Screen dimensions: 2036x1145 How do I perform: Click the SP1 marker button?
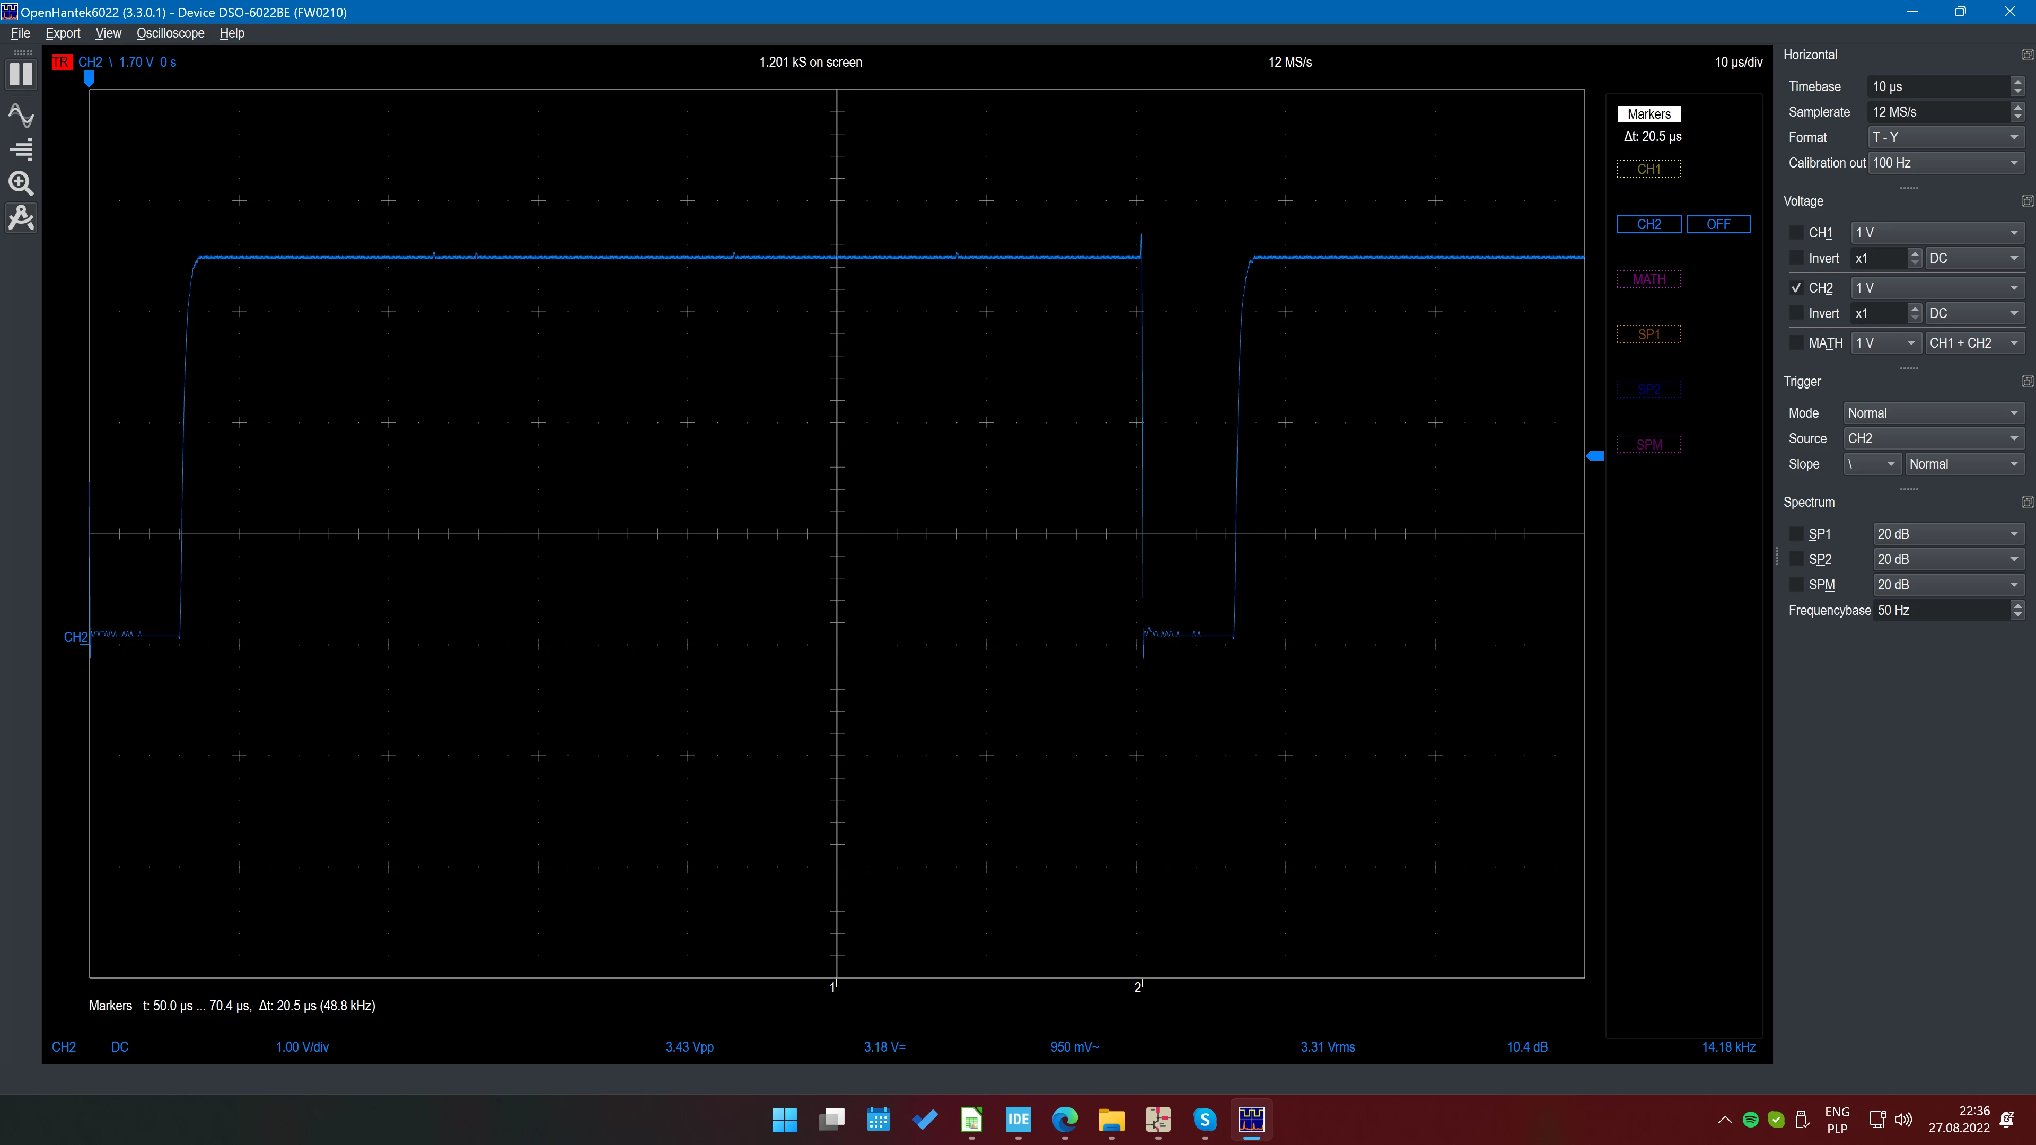(1649, 334)
